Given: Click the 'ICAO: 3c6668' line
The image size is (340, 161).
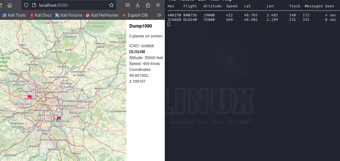Looking at the screenshot, I should click(x=141, y=46).
